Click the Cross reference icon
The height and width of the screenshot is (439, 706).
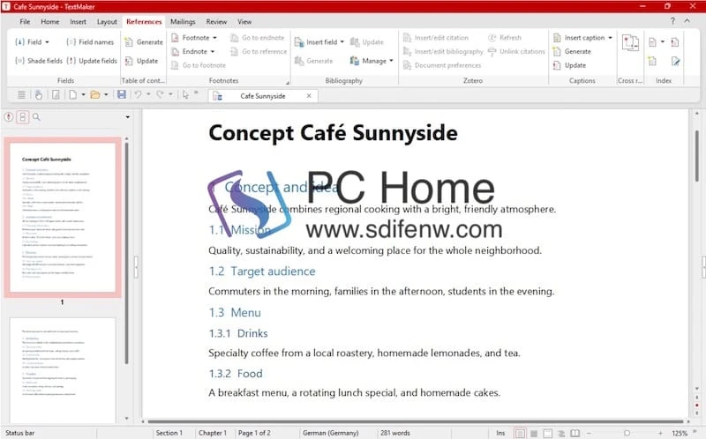tap(630, 42)
